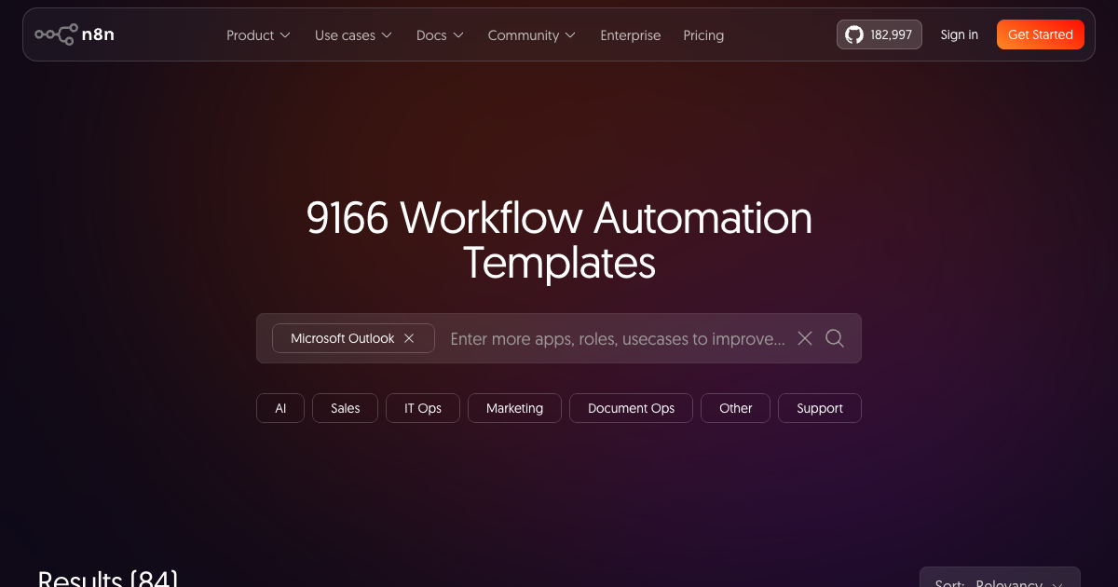Open the Sort by Relevancy dropdown
The height and width of the screenshot is (587, 1118).
[x=1000, y=581]
